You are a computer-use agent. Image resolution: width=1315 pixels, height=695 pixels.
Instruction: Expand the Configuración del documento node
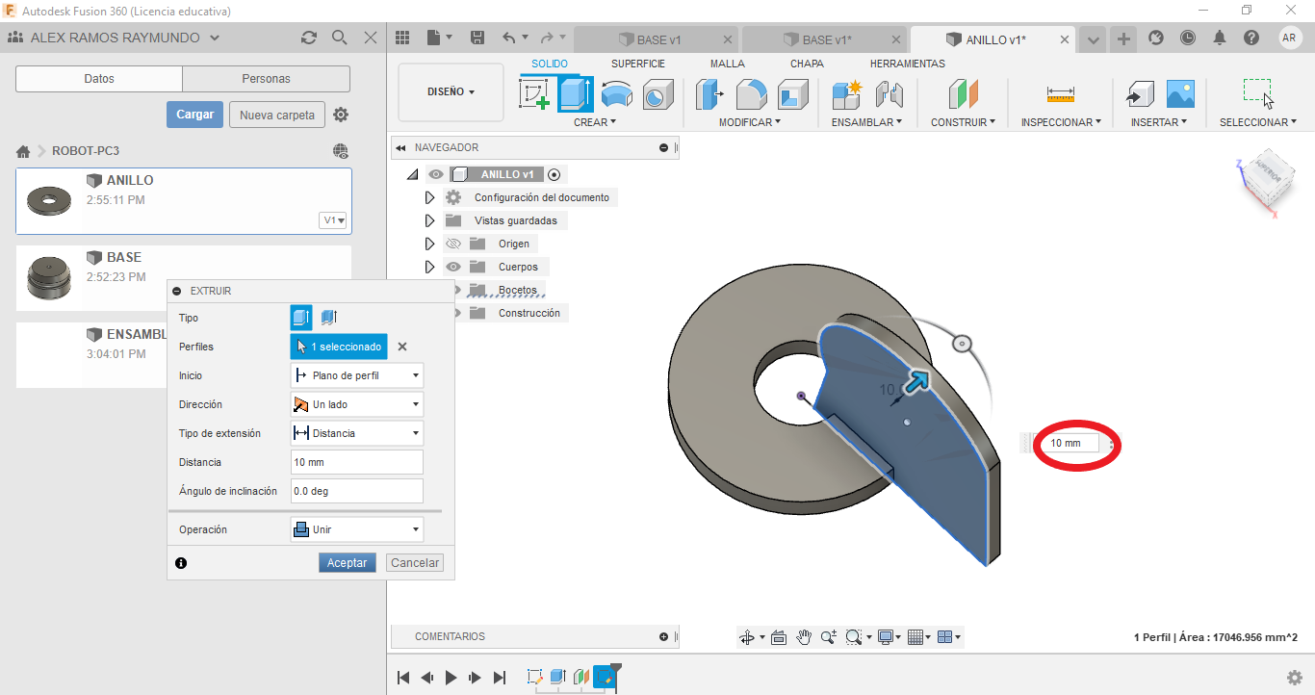(x=430, y=197)
